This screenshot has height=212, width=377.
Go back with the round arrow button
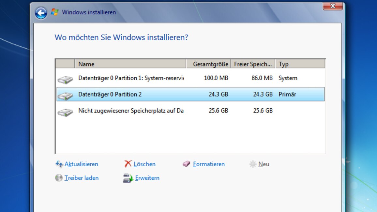pos(41,13)
